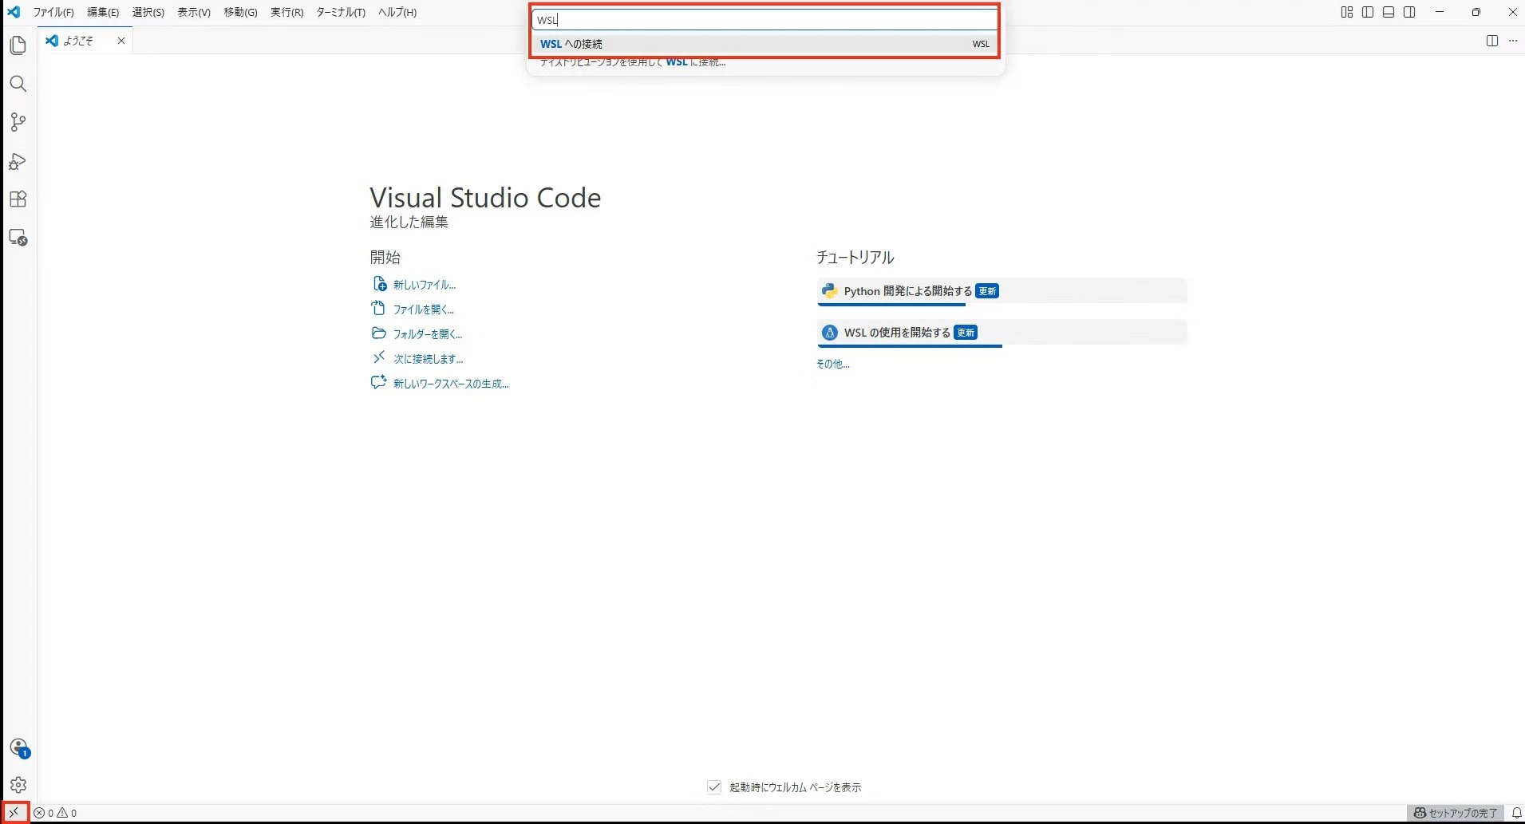The width and height of the screenshot is (1525, 824).
Task: Click the 更新 badge on Python tutorial
Action: 987,291
